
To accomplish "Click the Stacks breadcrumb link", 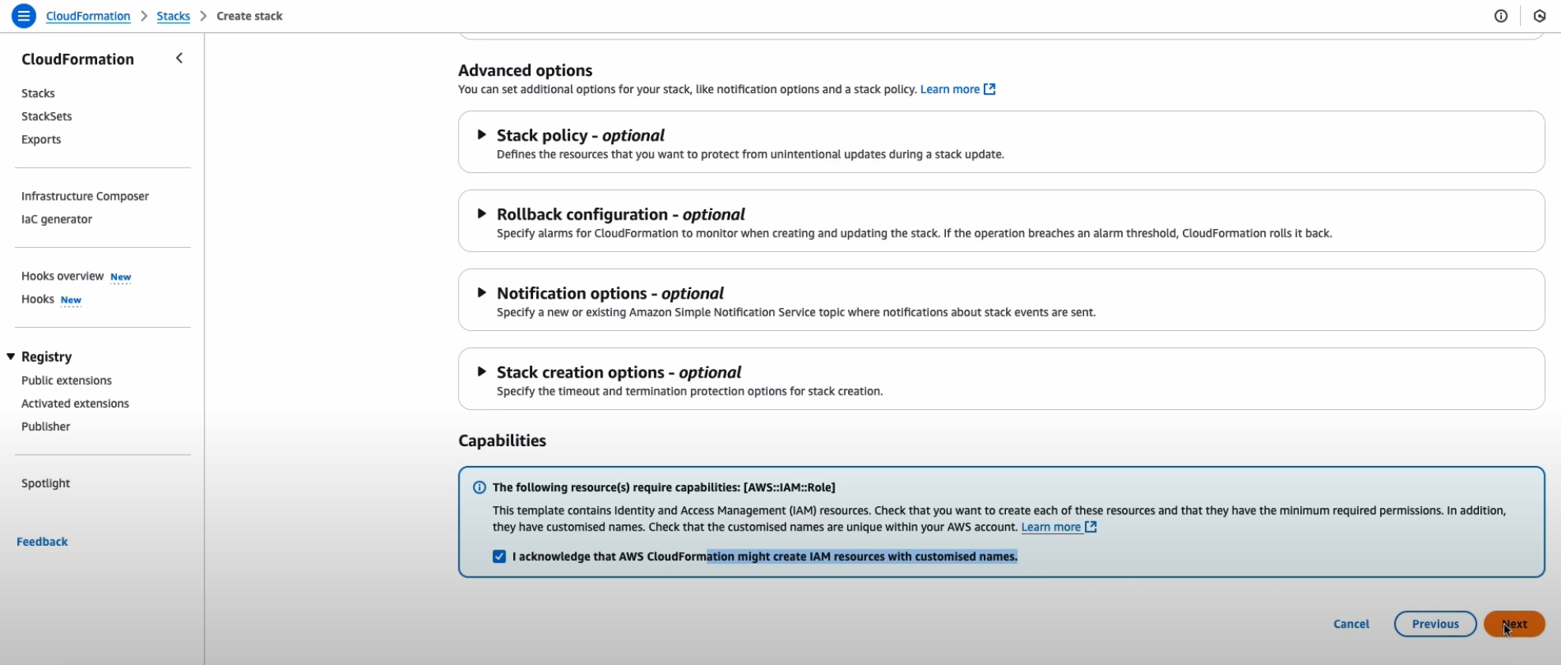I will point(173,16).
